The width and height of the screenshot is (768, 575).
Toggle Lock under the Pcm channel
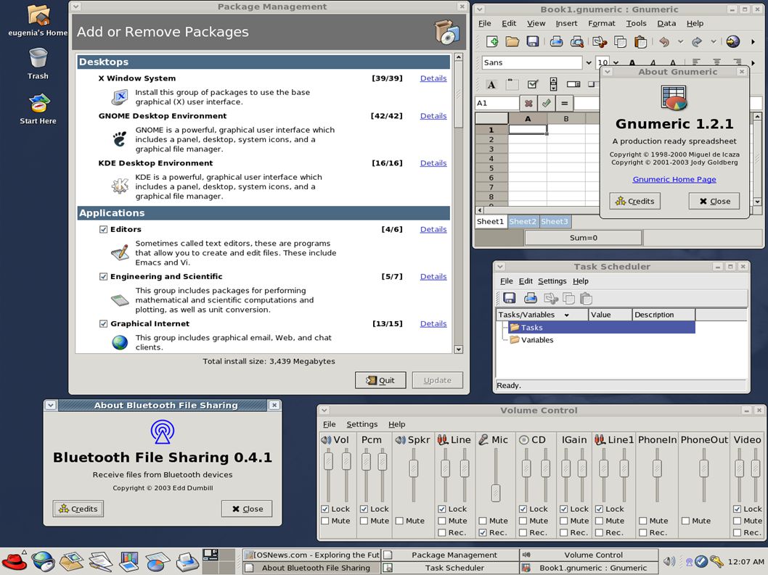pos(364,509)
